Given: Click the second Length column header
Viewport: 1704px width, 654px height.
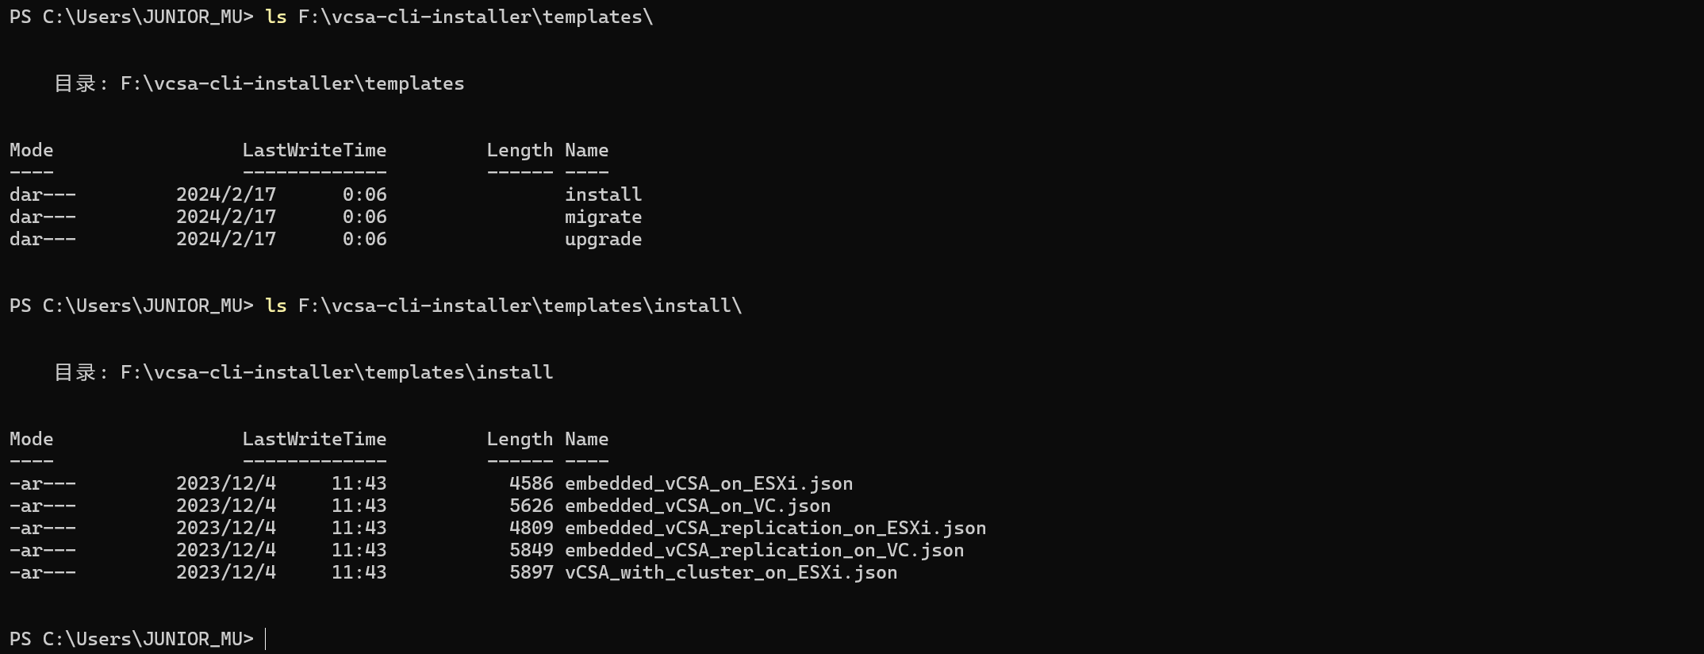Looking at the screenshot, I should [520, 439].
